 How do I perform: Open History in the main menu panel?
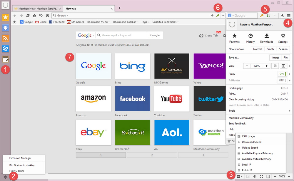[x=250, y=38]
